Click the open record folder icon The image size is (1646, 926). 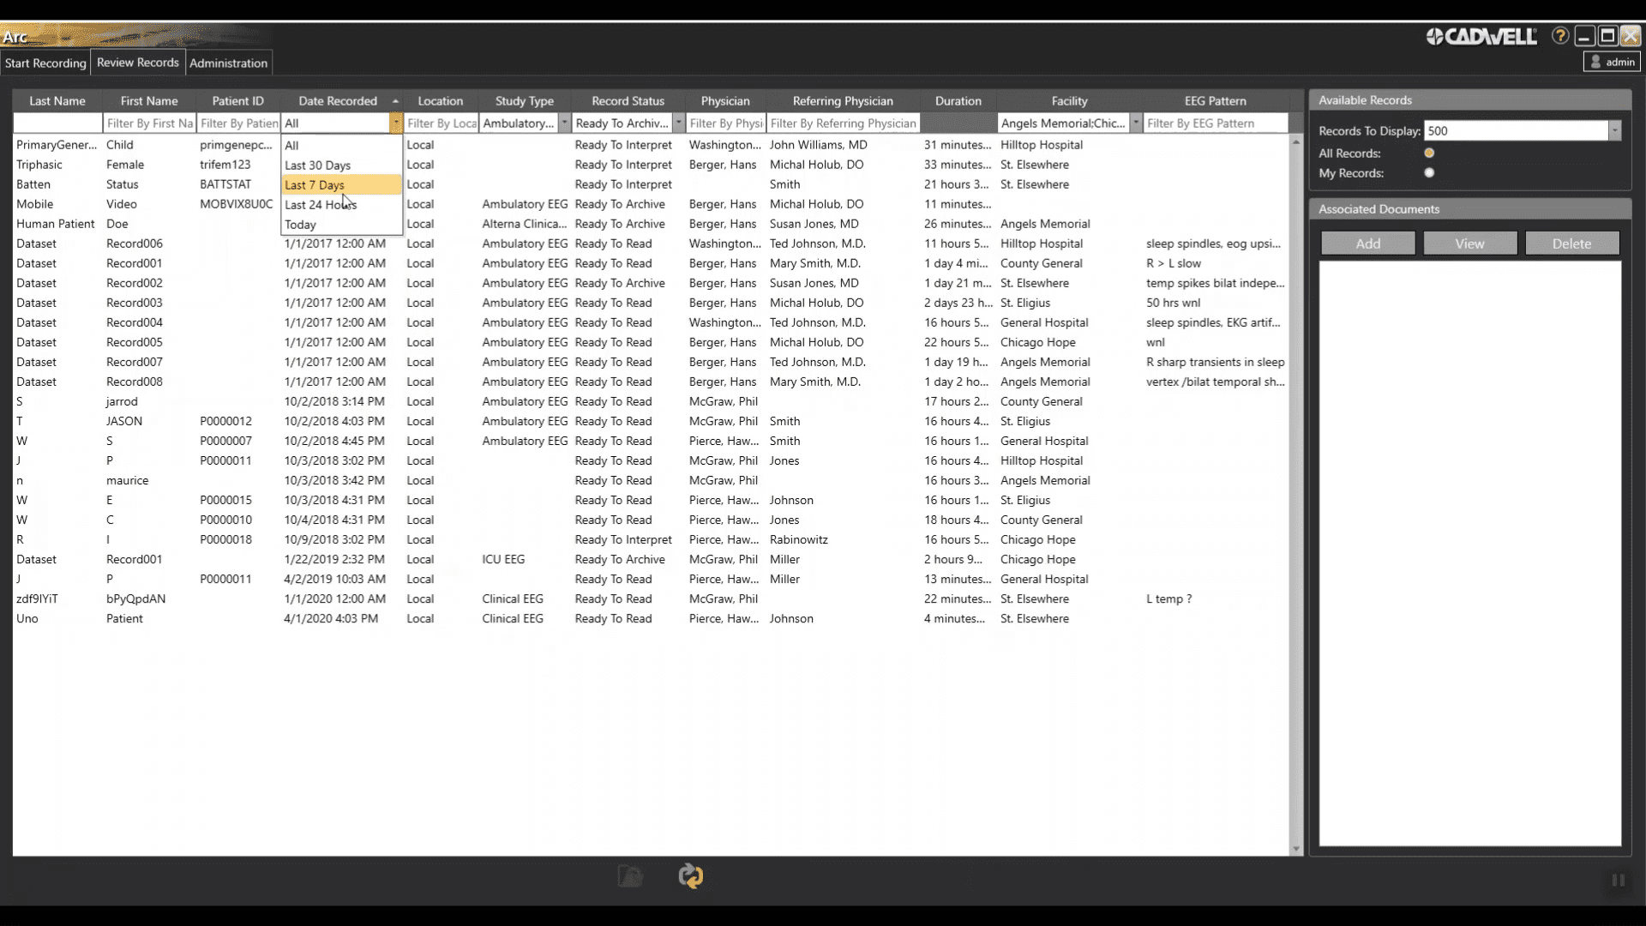tap(630, 875)
